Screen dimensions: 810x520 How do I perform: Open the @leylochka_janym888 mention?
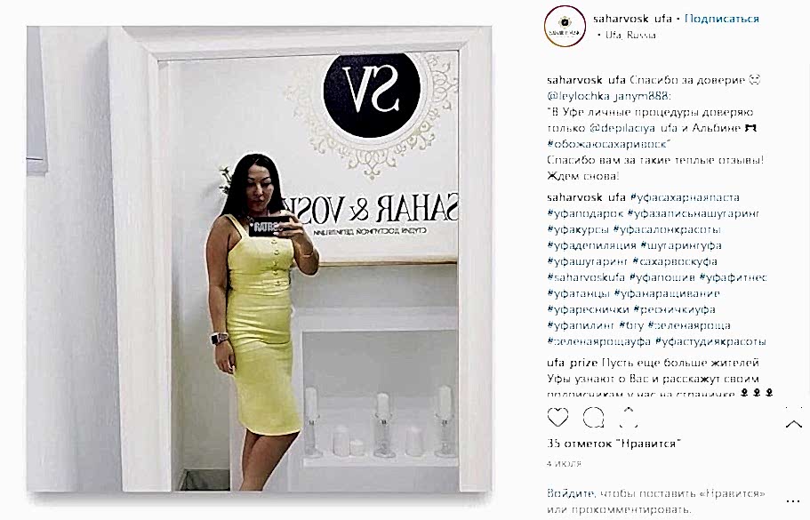[608, 96]
